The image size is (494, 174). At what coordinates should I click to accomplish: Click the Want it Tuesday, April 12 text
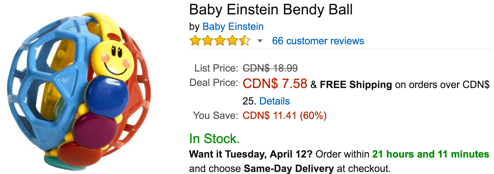coord(251,154)
